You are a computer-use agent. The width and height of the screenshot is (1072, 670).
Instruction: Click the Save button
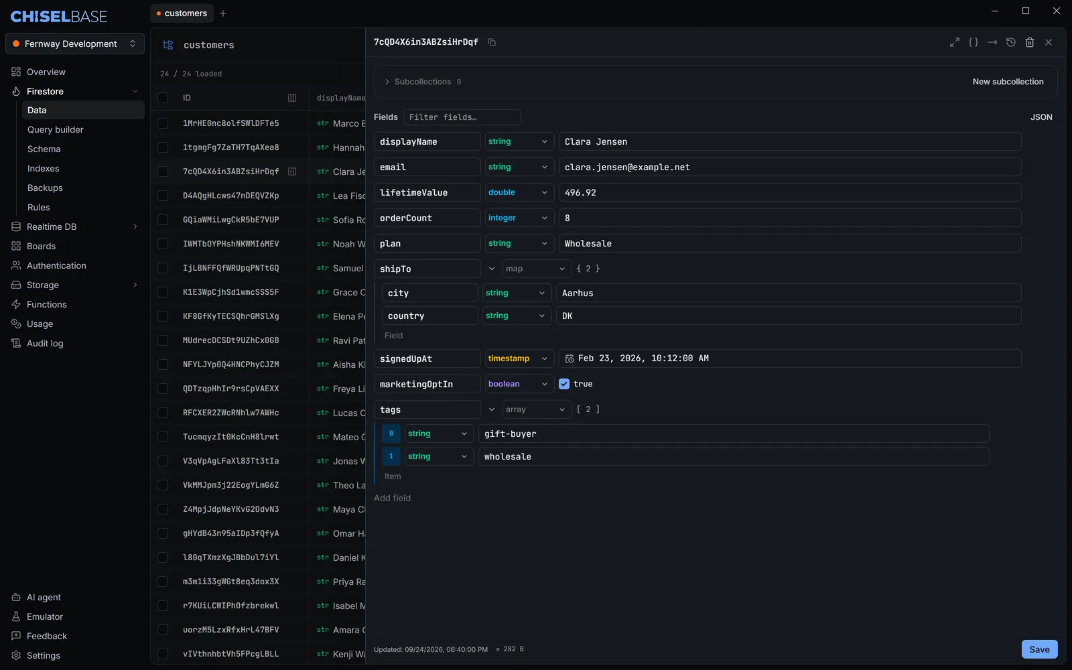[1039, 649]
